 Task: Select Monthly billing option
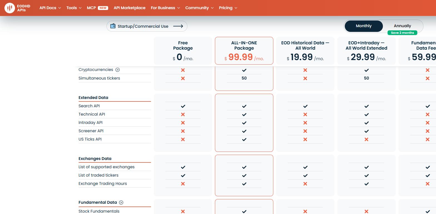[x=364, y=26]
